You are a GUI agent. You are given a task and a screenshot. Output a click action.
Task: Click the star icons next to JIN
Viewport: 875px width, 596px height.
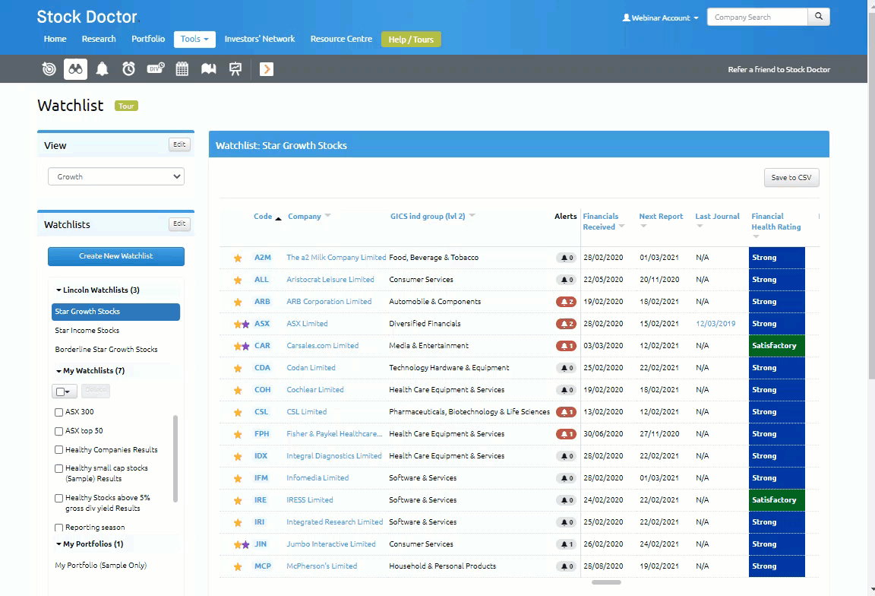[x=242, y=544]
